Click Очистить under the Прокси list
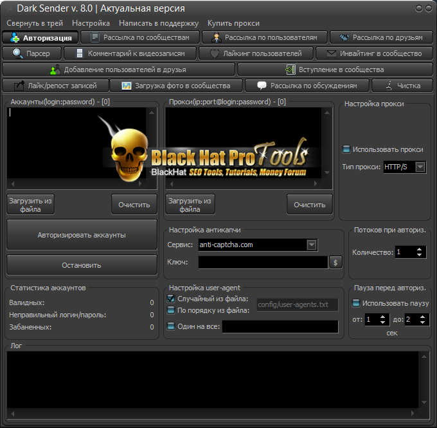Screen dimensions: 437x428 click(309, 205)
